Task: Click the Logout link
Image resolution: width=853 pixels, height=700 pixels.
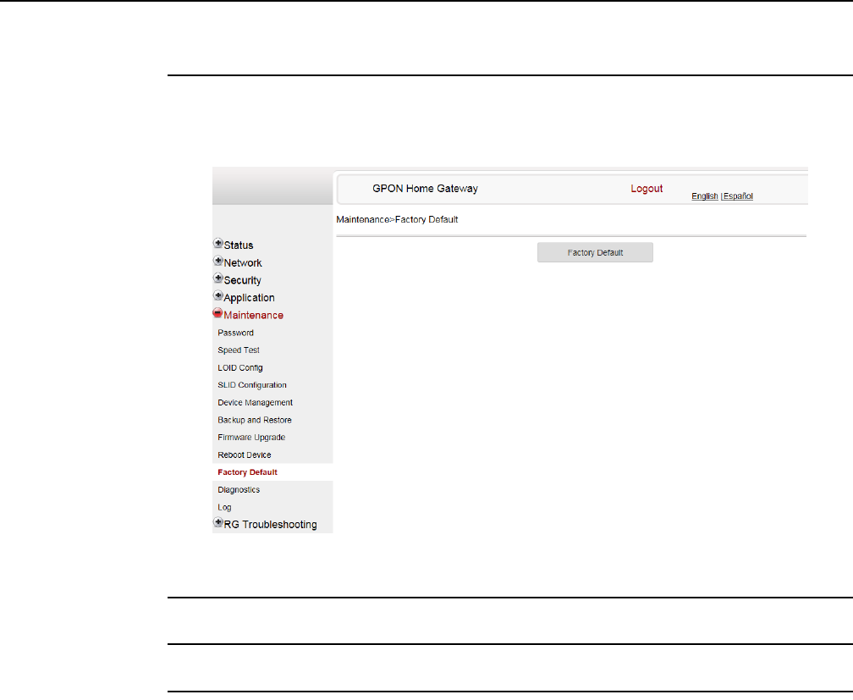Action: (647, 189)
